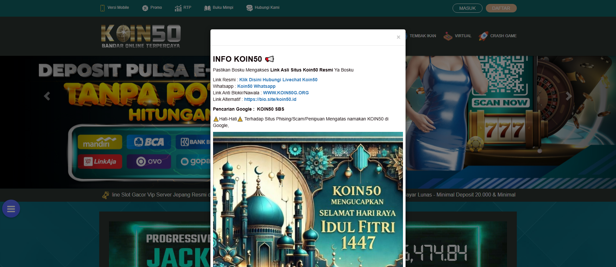
Task: Click the Promo percent badge icon
Action: click(x=145, y=8)
